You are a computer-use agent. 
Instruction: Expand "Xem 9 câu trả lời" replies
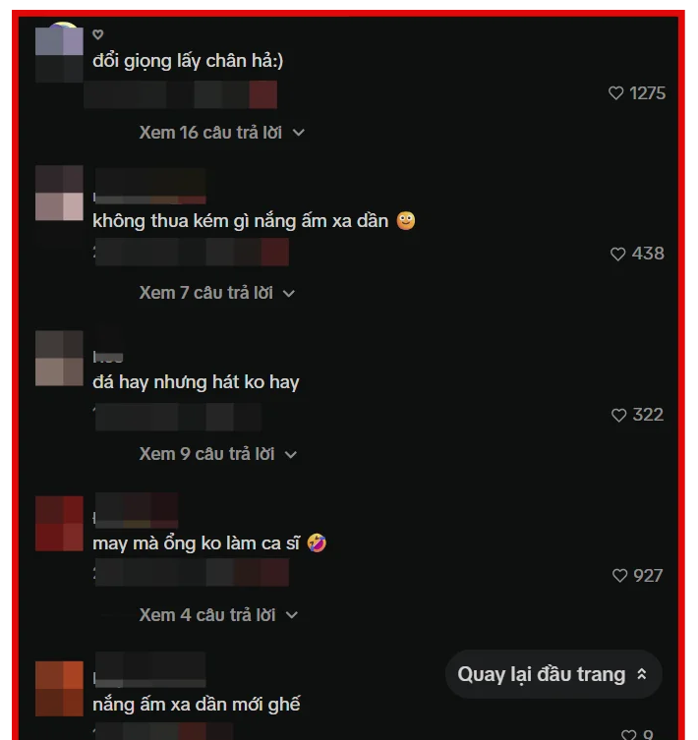pyautogui.click(x=218, y=454)
